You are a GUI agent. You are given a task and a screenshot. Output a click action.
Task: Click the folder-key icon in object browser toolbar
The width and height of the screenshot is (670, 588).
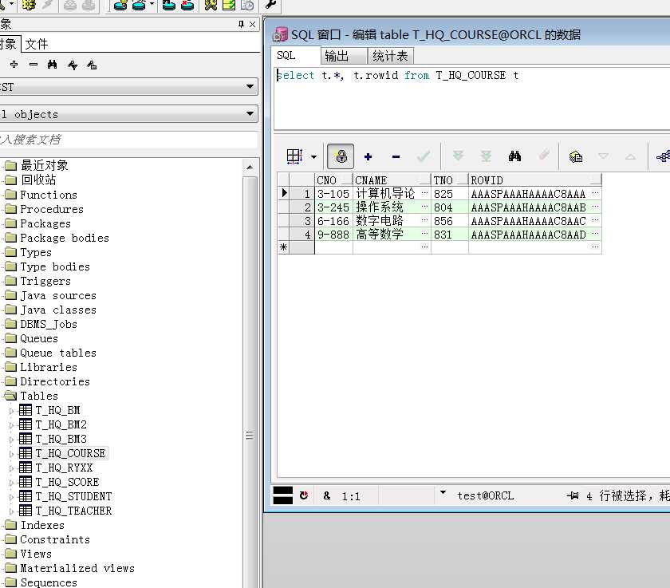point(92,65)
